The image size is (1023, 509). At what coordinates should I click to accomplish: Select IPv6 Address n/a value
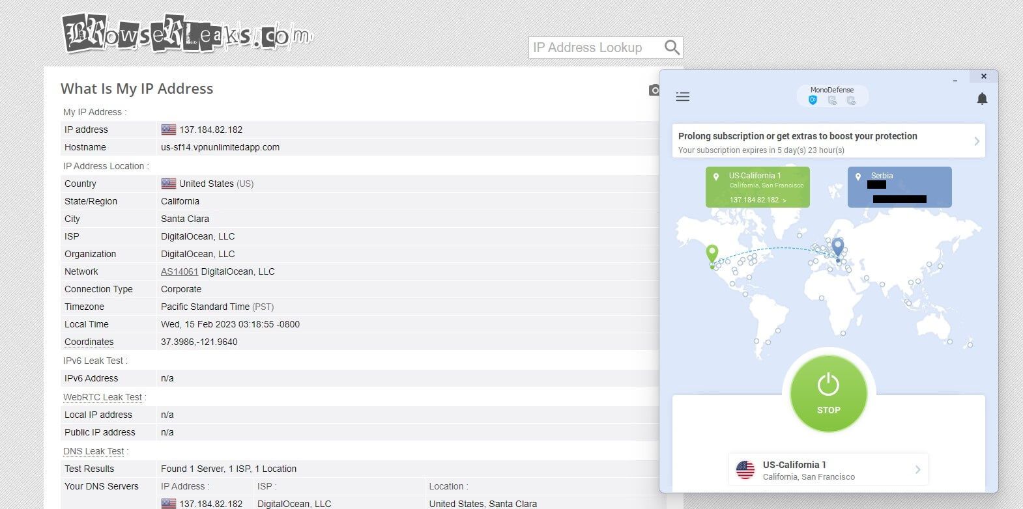[167, 378]
